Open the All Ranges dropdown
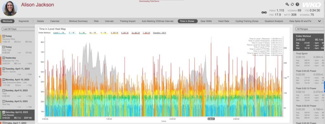This screenshot has height=124, width=325. coord(310,29)
